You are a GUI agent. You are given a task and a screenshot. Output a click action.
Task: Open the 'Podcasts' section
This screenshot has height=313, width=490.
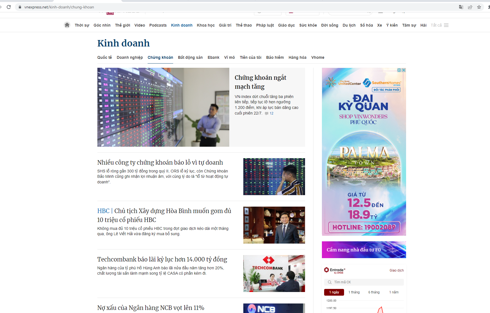click(158, 25)
